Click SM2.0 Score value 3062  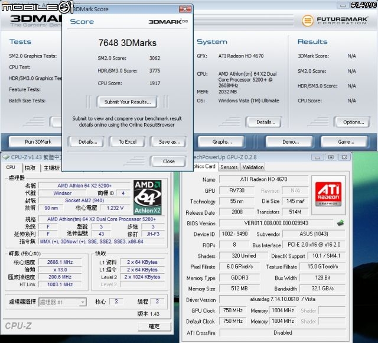pyautogui.click(x=155, y=58)
